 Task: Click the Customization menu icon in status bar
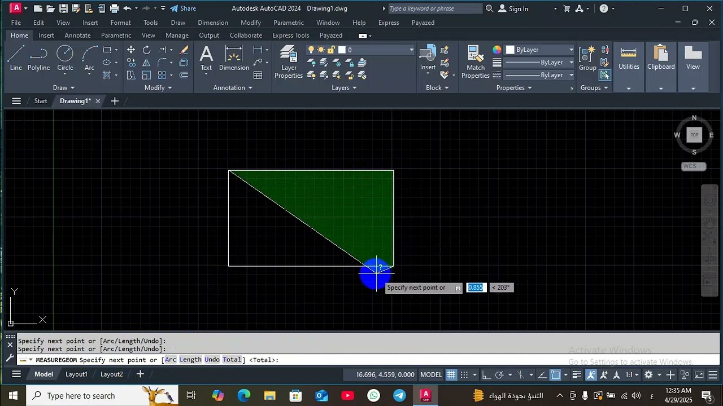pos(713,374)
